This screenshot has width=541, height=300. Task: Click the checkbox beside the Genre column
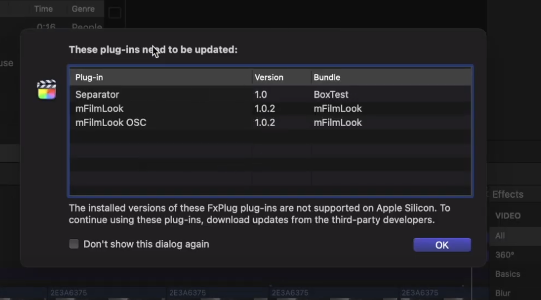(115, 13)
